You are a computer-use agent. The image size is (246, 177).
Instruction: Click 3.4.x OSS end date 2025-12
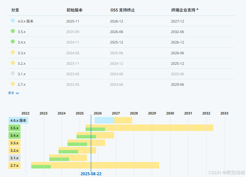(x=117, y=42)
